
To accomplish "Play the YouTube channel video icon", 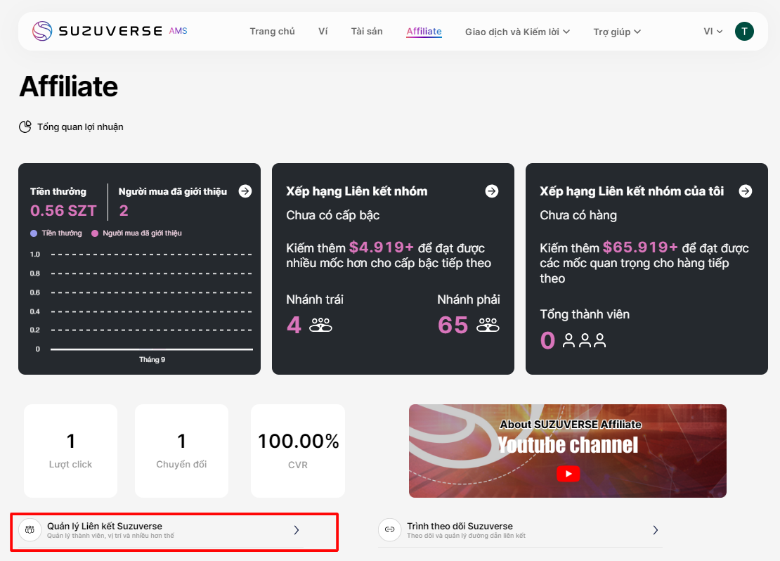I will click(x=568, y=474).
